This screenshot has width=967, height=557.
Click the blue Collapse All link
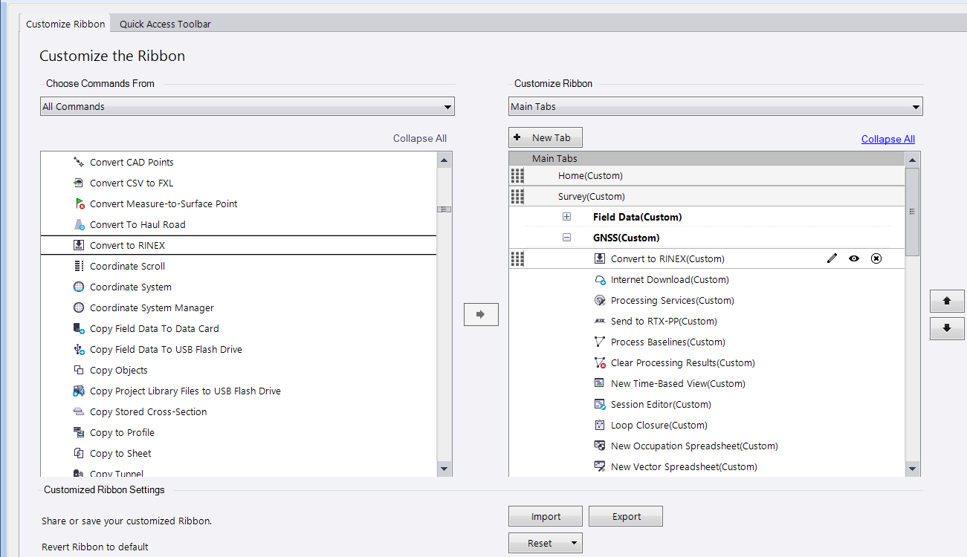[887, 139]
